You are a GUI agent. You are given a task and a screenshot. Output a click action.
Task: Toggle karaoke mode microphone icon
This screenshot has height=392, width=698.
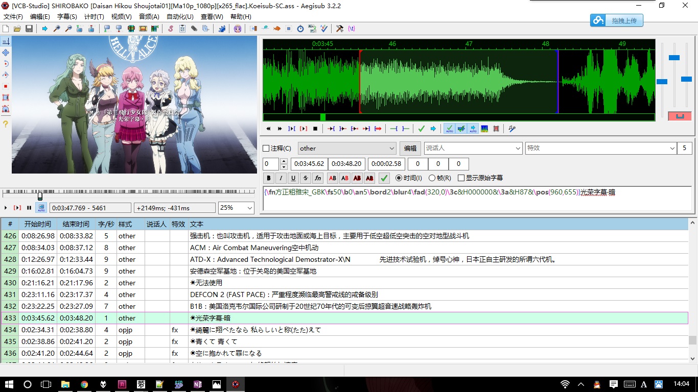pos(512,129)
